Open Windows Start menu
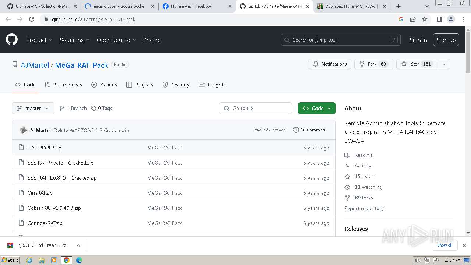The image size is (471, 265). (x=10, y=260)
